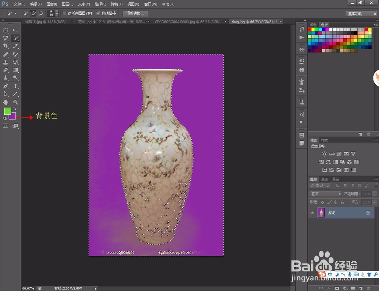Select the History Brush tool
Viewport: 379px width, 291px height.
(16, 62)
